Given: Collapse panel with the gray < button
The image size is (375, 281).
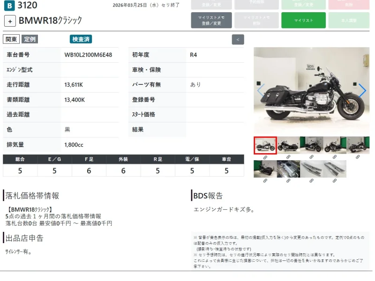Looking at the screenshot, I should click(238, 39).
